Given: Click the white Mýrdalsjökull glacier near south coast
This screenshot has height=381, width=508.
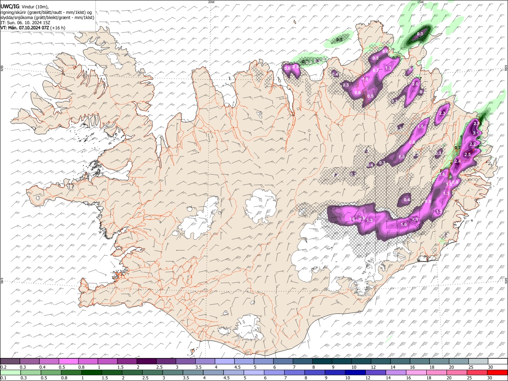Looking at the screenshot, I should (x=248, y=327).
